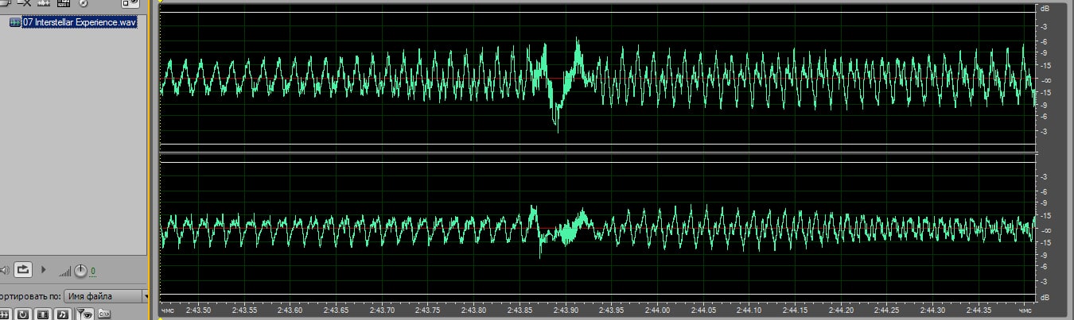Click the preview volume value 0
Image resolution: width=1074 pixels, height=320 pixels.
[93, 272]
